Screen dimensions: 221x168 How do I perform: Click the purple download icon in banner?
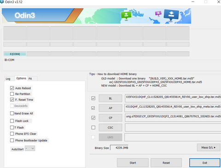tap(158, 13)
